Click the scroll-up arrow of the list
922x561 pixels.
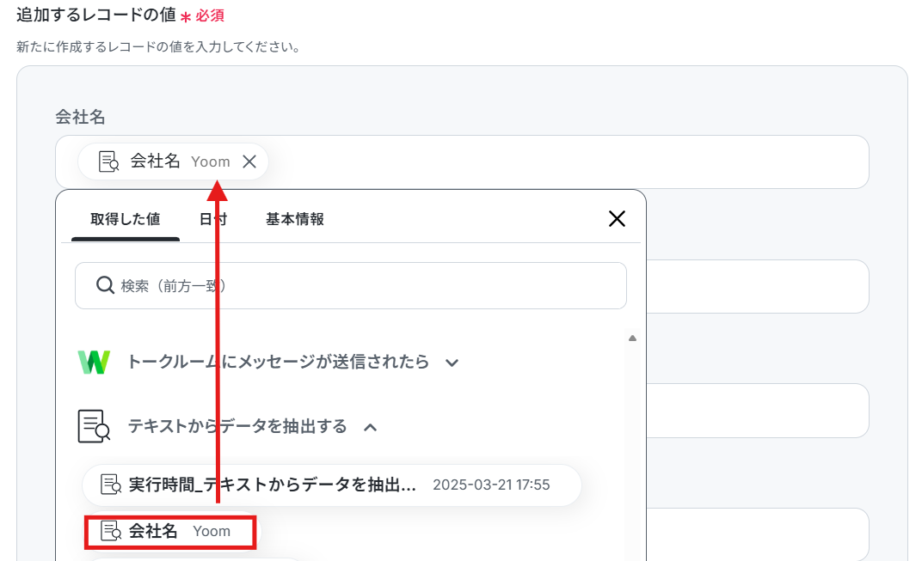(x=633, y=338)
